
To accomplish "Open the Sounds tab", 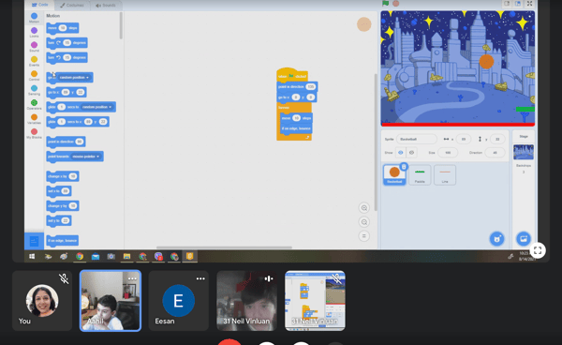I will click(x=106, y=5).
